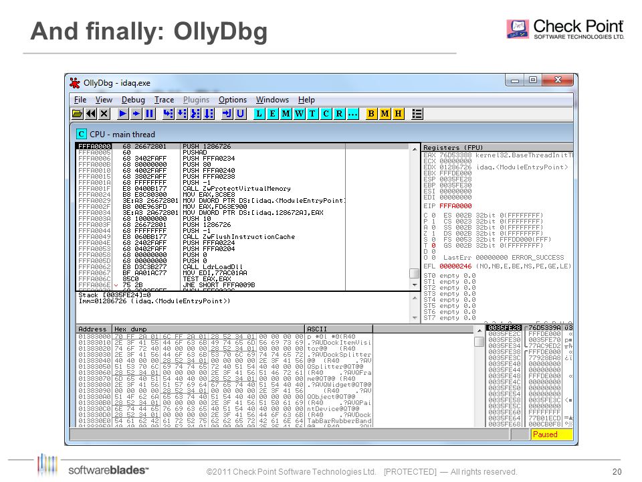This screenshot has width=642, height=482.
Task: Click the Trace over icon
Action: pyautogui.click(x=209, y=114)
